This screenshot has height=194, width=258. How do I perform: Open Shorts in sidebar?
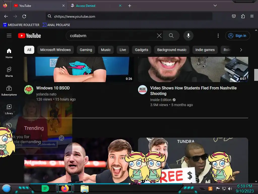(x=9, y=72)
